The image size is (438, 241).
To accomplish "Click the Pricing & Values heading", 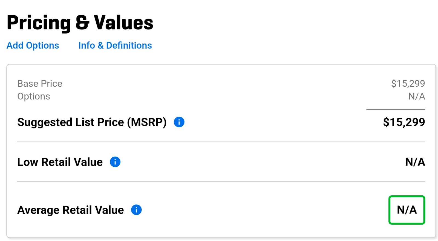I will (80, 22).
